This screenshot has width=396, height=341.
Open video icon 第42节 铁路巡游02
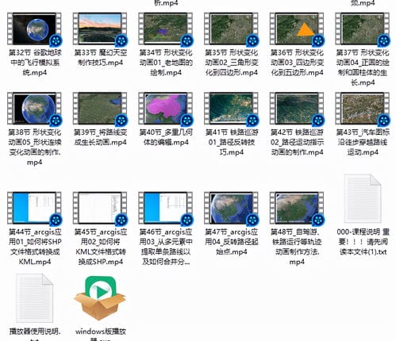(297, 109)
